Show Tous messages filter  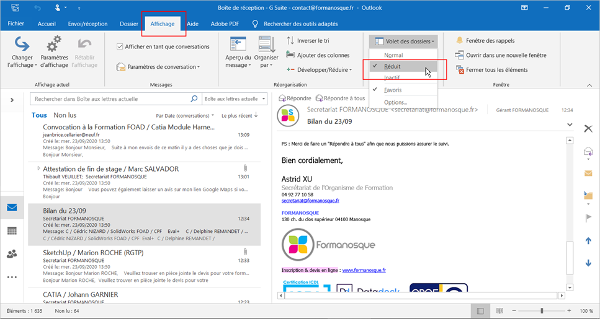tap(39, 115)
